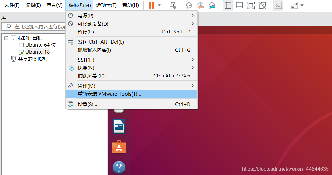Close the open 虚拟机(M) menu
Viewport: 332px width, 175px height.
(x=79, y=5)
